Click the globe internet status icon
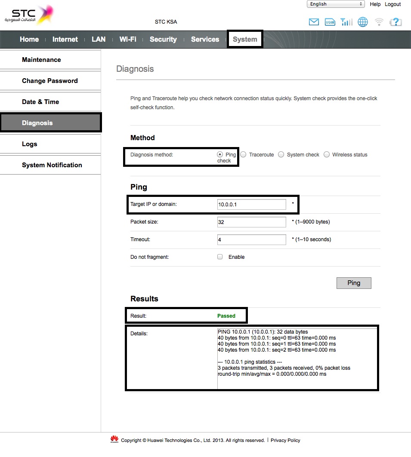411x457 pixels. click(363, 22)
